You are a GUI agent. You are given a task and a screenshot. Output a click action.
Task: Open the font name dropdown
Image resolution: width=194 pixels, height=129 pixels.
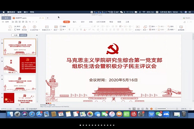pyautogui.click(x=80, y=26)
